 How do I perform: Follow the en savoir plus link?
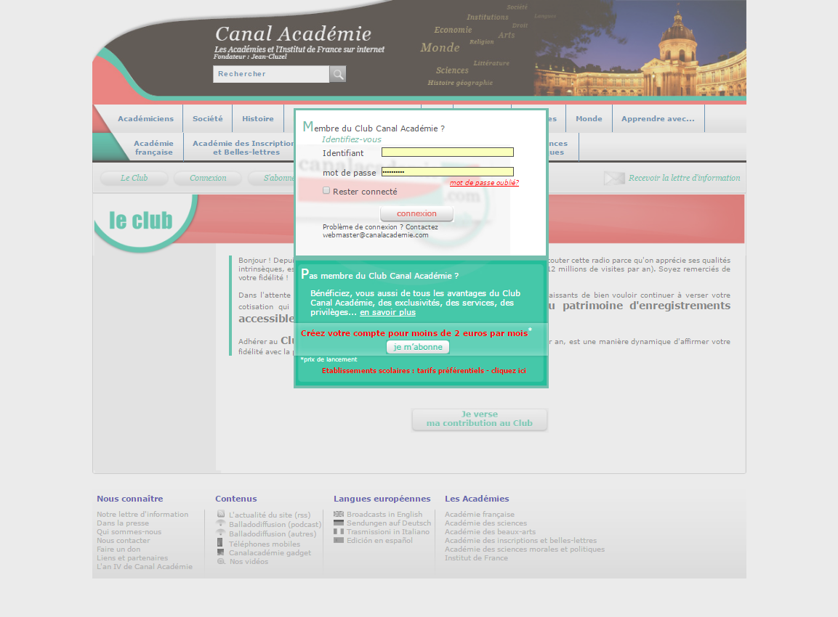tap(387, 312)
